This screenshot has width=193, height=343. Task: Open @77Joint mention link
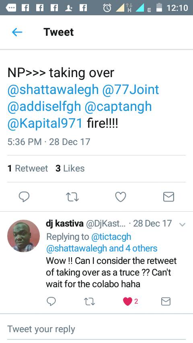pos(131,90)
